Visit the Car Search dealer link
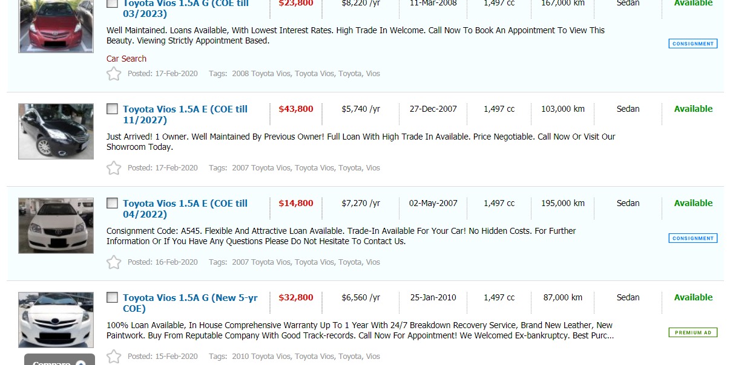The width and height of the screenshot is (750, 365). click(127, 59)
